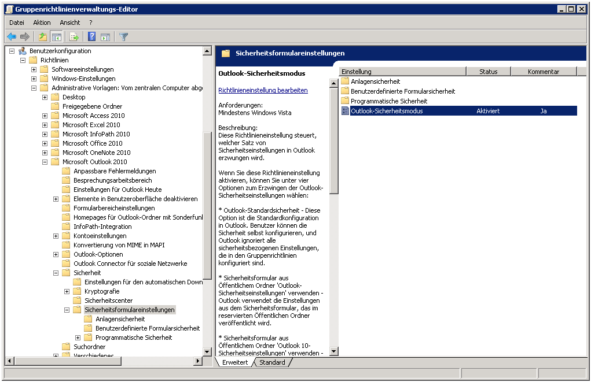591x382 pixels.
Task: Sort by the Status column header
Action: pyautogui.click(x=489, y=72)
